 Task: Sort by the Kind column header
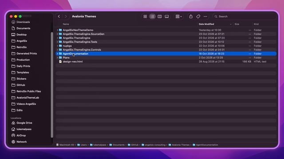click(x=256, y=24)
